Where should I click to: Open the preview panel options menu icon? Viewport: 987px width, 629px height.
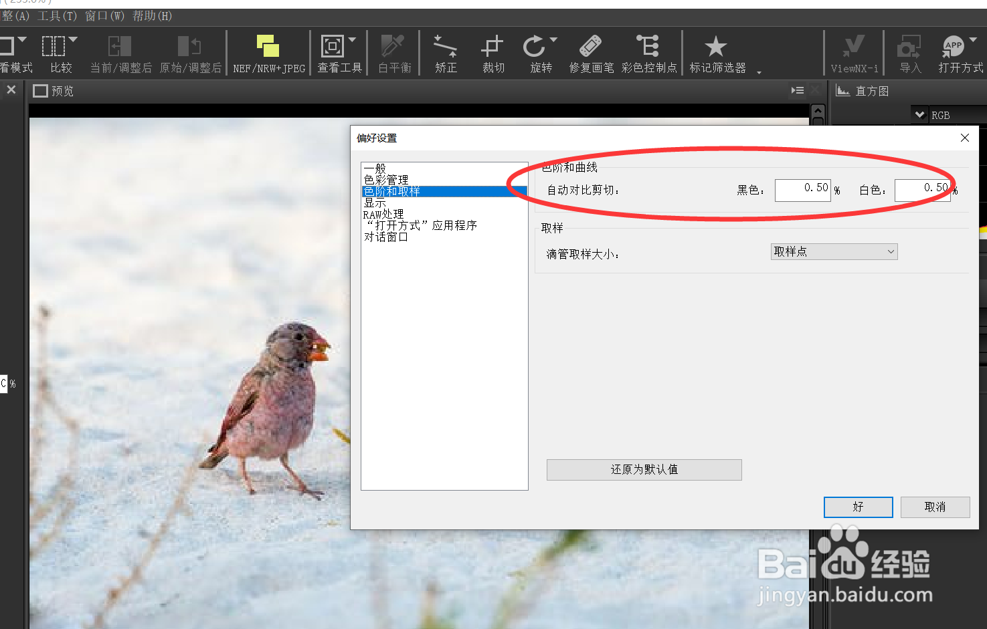[x=797, y=90]
